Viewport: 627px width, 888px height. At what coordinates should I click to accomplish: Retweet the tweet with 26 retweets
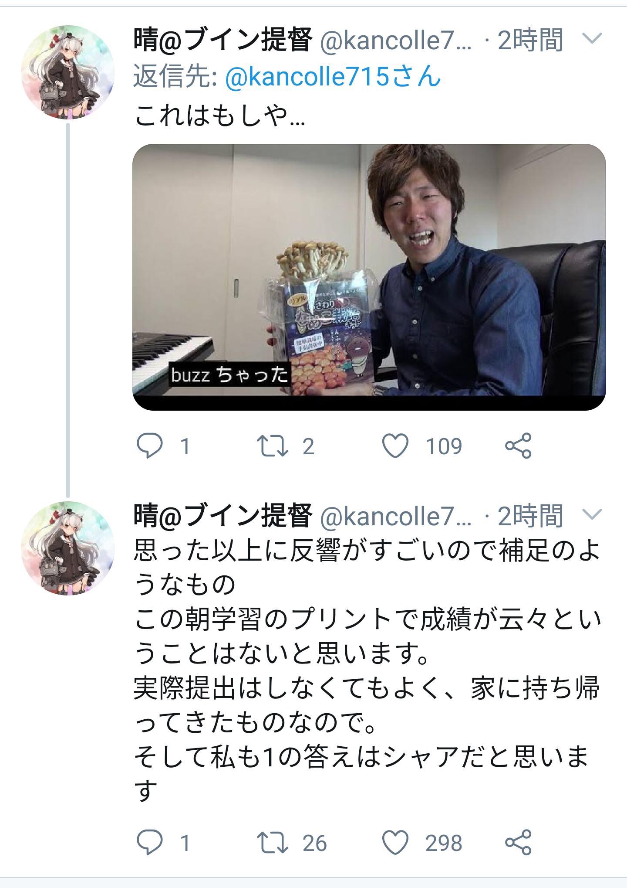point(273,843)
